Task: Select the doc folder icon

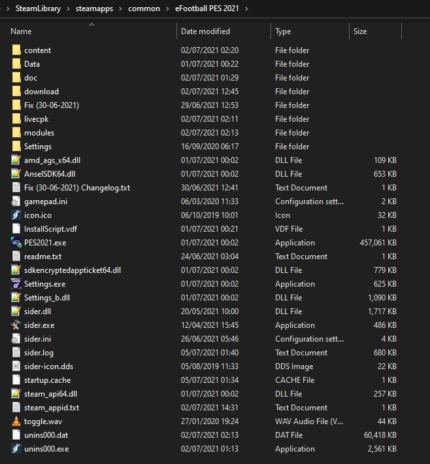Action: point(16,77)
